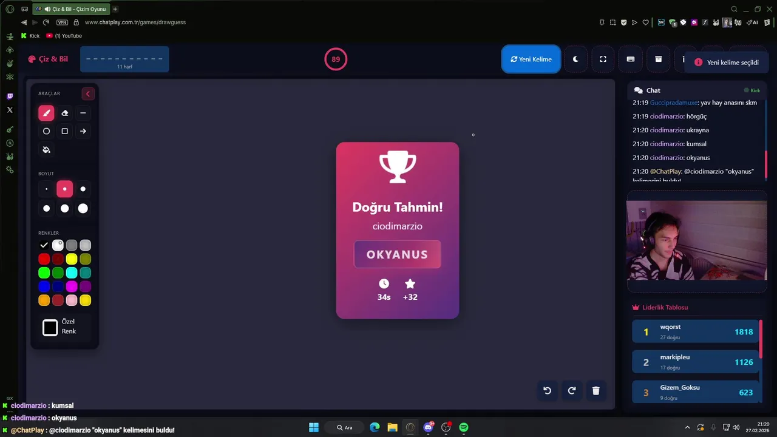The width and height of the screenshot is (777, 437).
Task: Collapse the Araçlar tools panel
Action: [x=88, y=93]
